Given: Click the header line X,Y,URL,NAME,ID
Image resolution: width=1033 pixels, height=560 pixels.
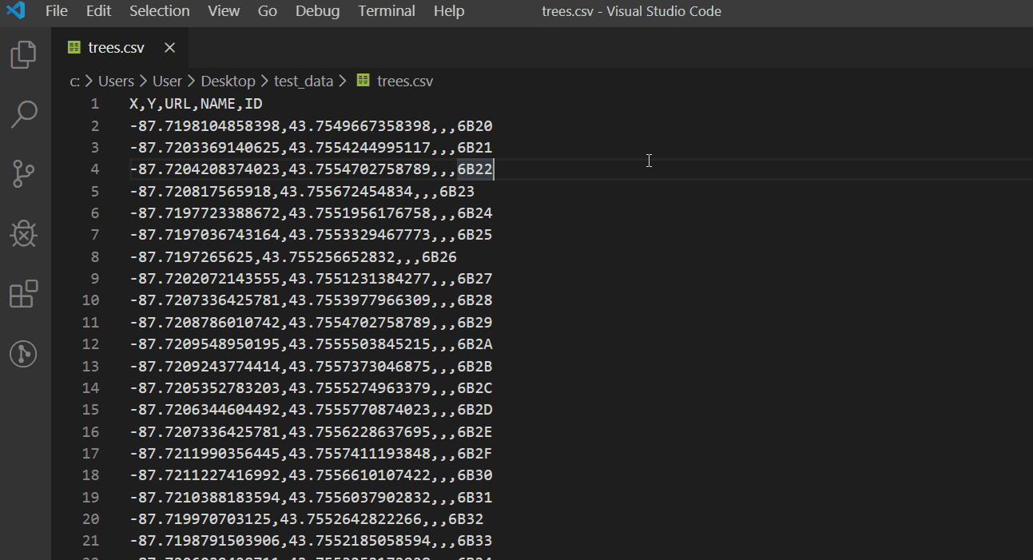Looking at the screenshot, I should click(196, 104).
